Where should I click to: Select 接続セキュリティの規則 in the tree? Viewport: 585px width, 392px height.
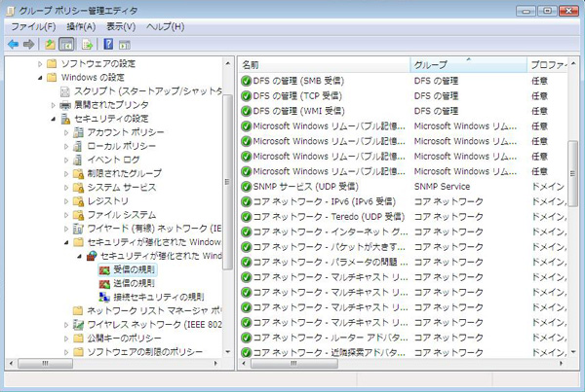point(159,297)
